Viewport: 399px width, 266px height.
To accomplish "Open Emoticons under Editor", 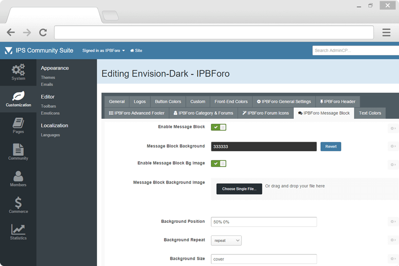I will 50,113.
